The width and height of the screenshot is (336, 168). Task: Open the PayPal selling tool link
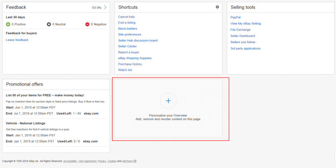[x=235, y=17]
